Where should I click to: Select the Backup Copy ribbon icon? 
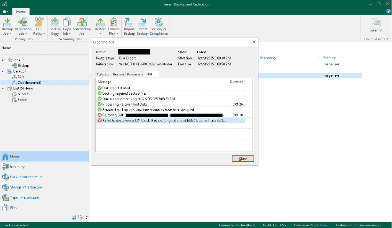[55, 26]
